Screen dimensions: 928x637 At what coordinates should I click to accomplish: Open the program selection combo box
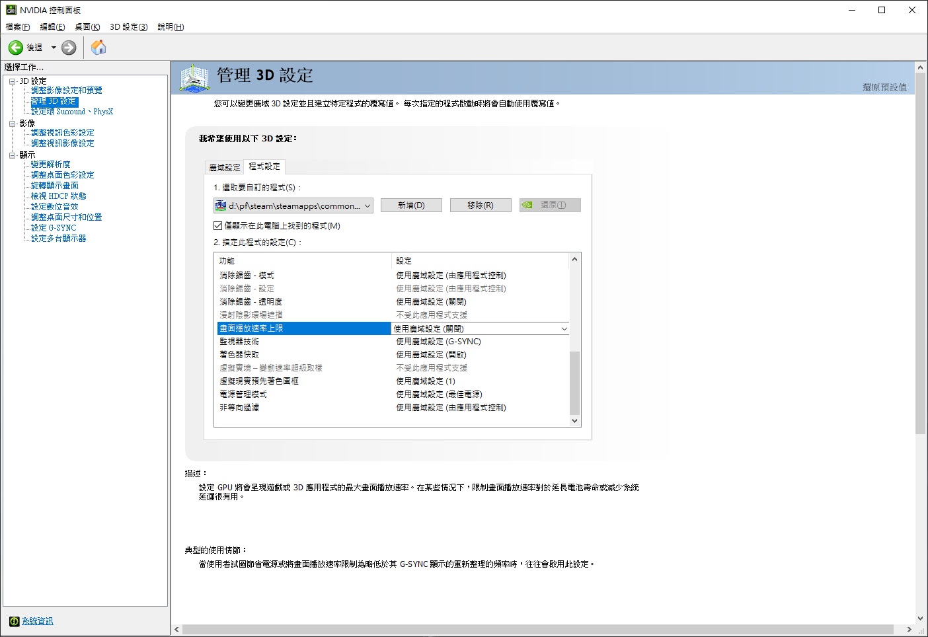coord(293,206)
